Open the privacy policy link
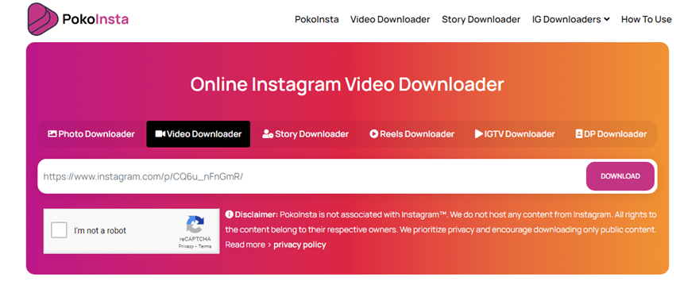The image size is (680, 293). (299, 245)
